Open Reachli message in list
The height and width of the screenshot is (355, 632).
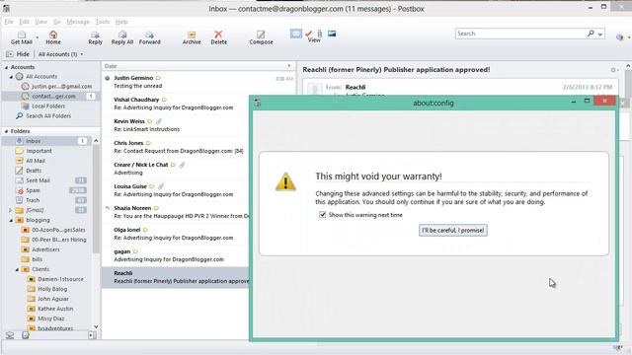pos(176,277)
